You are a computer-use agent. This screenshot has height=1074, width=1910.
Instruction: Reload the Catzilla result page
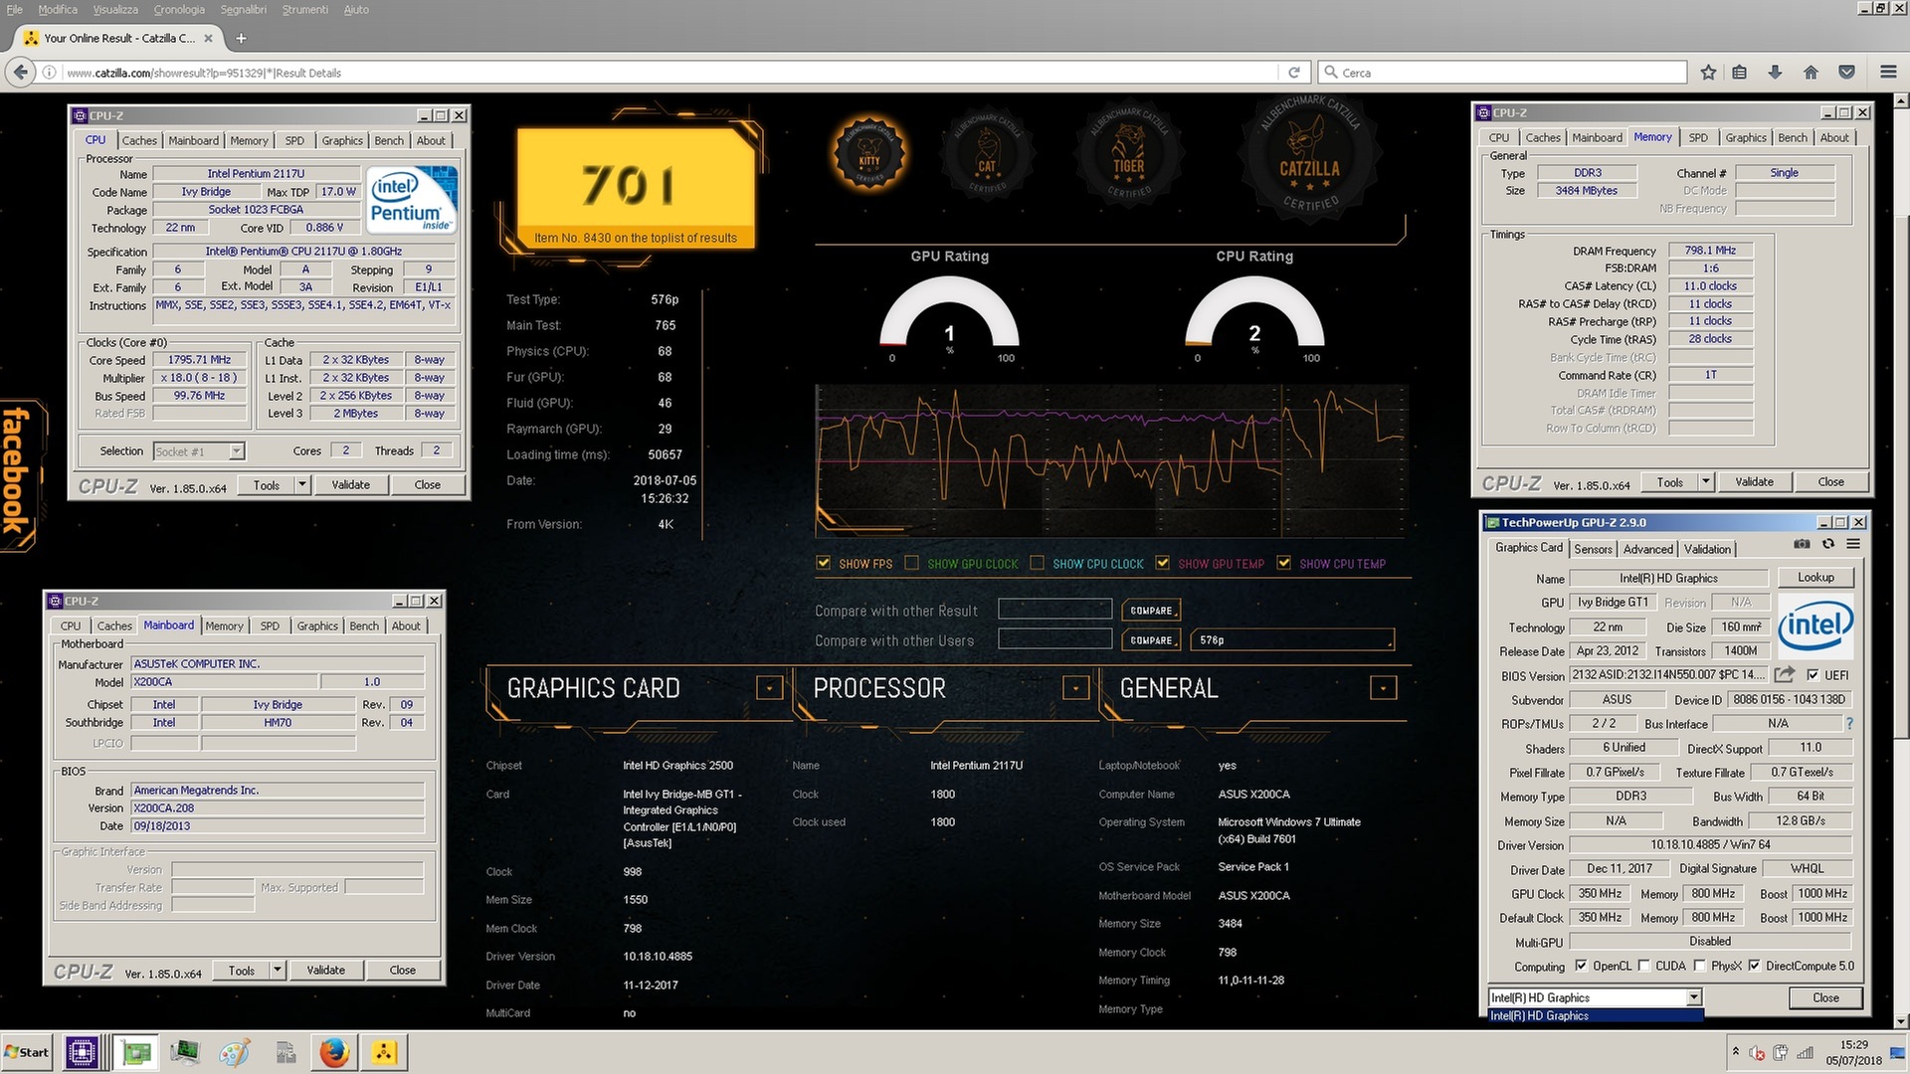(x=1293, y=72)
